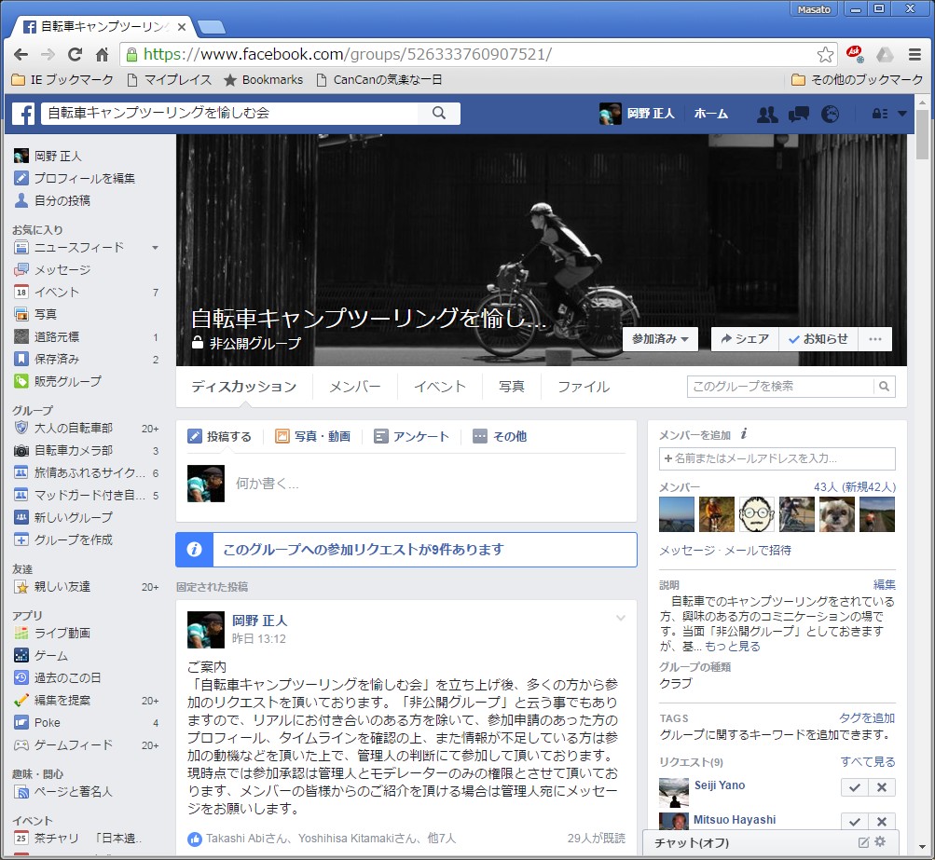The height and width of the screenshot is (860, 935).
Task: Decline Mitsuo Hayashi's join request
Action: pos(882,821)
